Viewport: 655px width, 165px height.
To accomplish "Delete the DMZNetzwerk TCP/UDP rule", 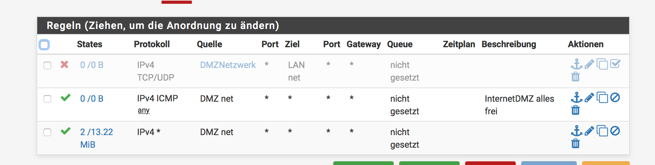I will click(x=575, y=77).
